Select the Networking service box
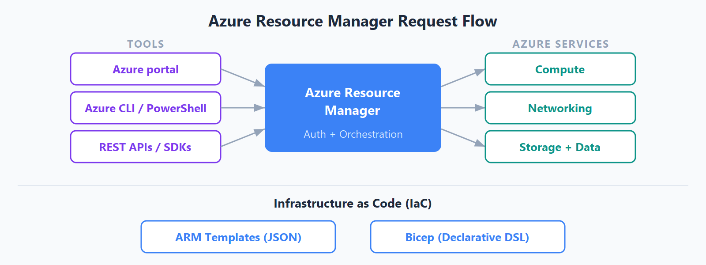 coord(560,108)
